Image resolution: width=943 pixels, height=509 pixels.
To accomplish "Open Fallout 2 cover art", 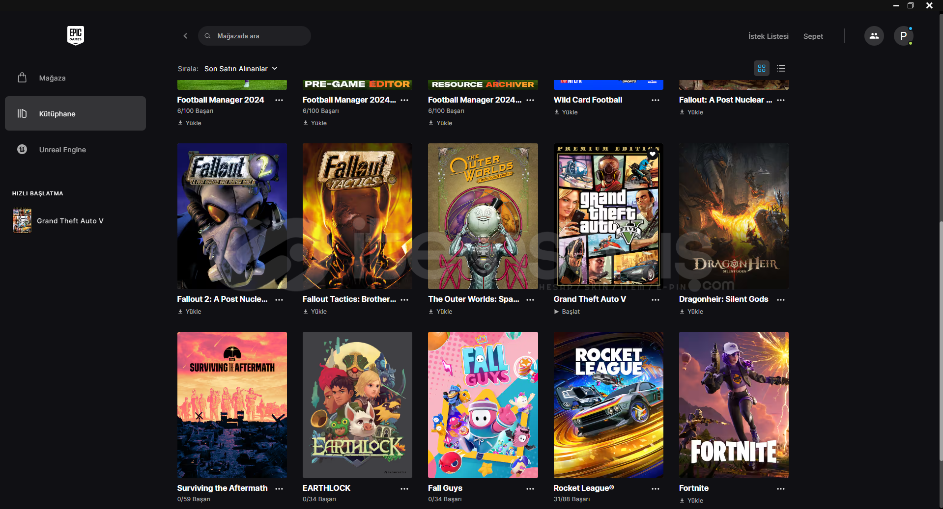I will (232, 216).
